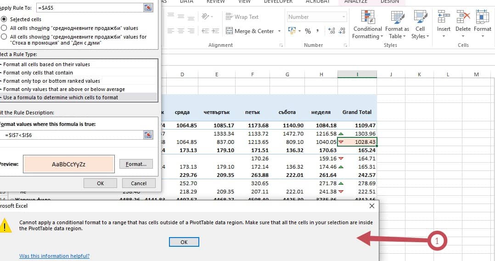Click the formula field =$I$7<$I$6
This screenshot has height=261, width=495.
click(x=71, y=135)
